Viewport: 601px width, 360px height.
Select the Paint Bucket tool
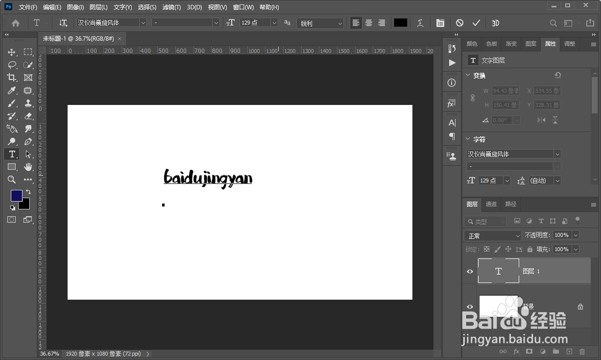click(12, 129)
